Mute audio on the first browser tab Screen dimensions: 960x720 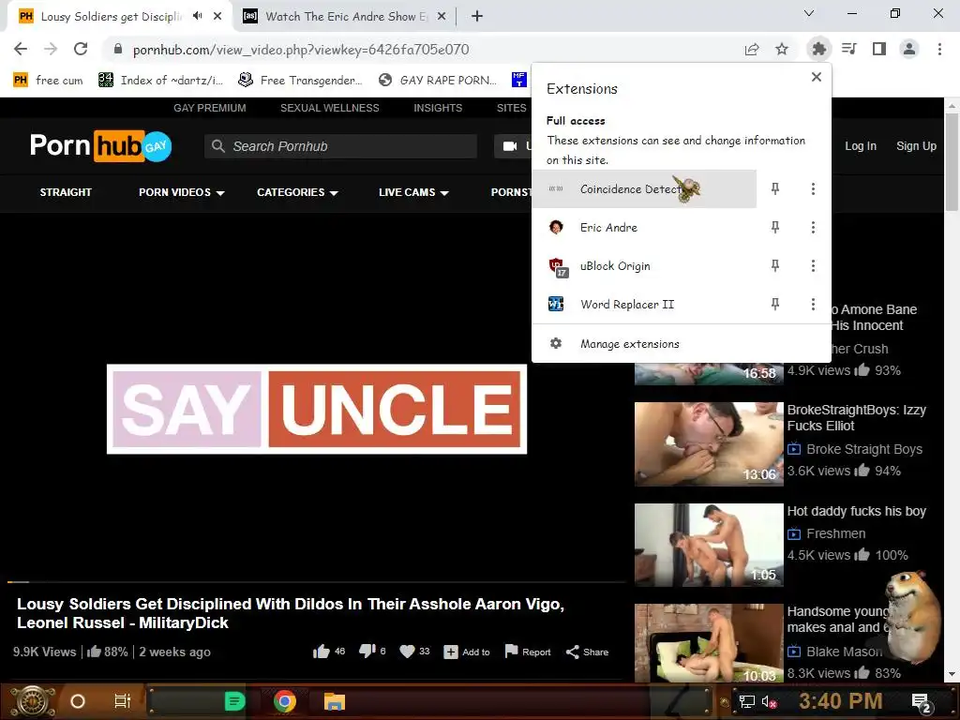197,16
